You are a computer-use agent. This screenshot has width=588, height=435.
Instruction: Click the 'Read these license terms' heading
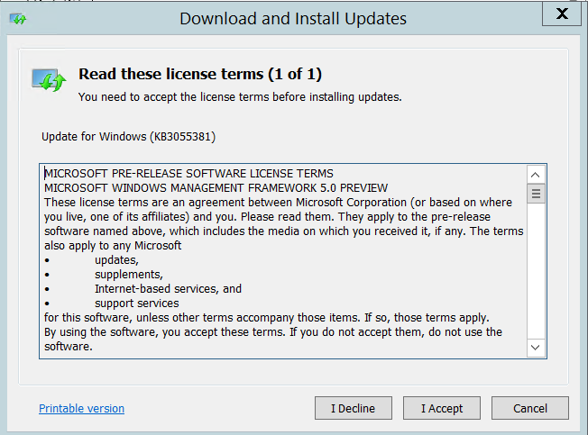pyautogui.click(x=200, y=74)
